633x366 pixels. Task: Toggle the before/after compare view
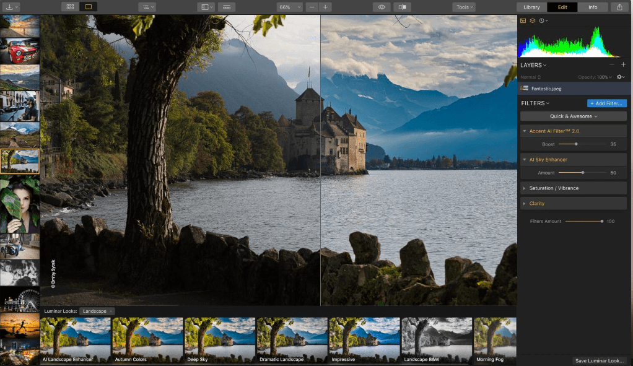[403, 7]
